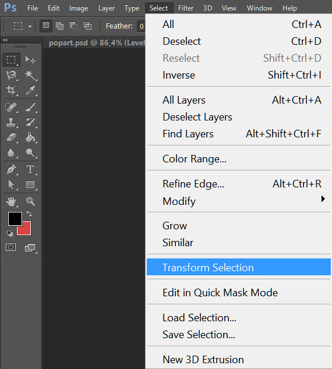Expand the tools panel using the double arrow
This screenshot has height=369, width=332.
5,40
